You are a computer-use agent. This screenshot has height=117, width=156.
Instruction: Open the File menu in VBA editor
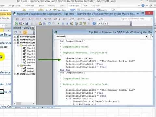pyautogui.click(x=18, y=19)
